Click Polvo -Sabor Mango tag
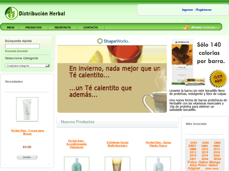 tap(204, 162)
